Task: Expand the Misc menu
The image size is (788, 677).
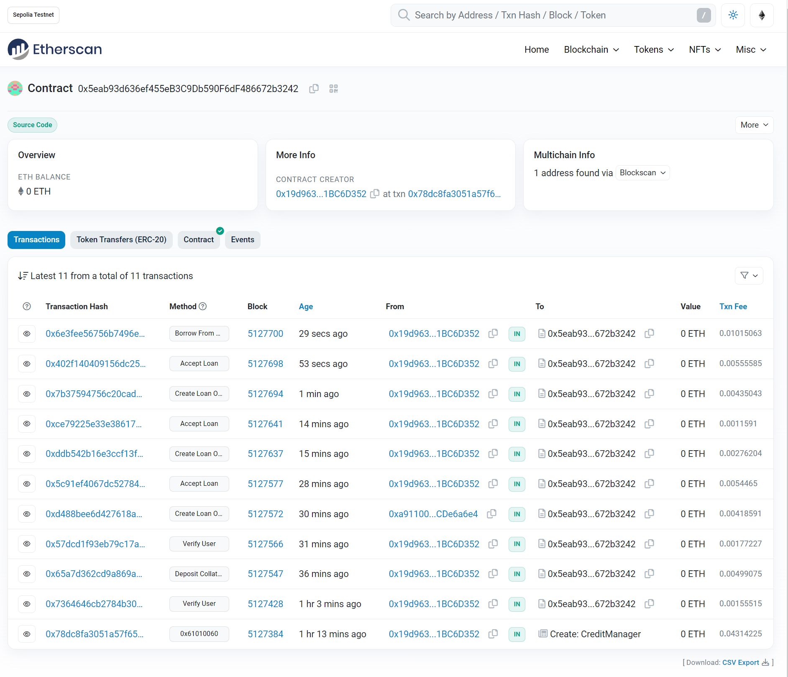Action: [x=751, y=49]
